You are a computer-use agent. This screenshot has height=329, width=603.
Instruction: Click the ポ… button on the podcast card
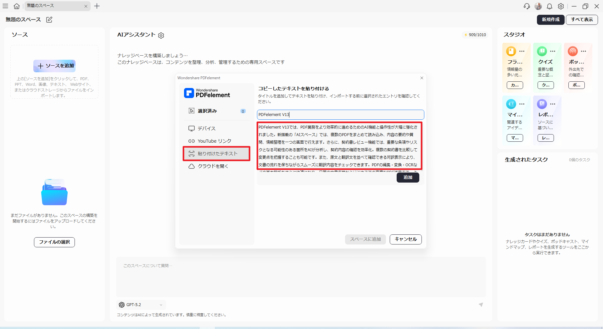[577, 85]
